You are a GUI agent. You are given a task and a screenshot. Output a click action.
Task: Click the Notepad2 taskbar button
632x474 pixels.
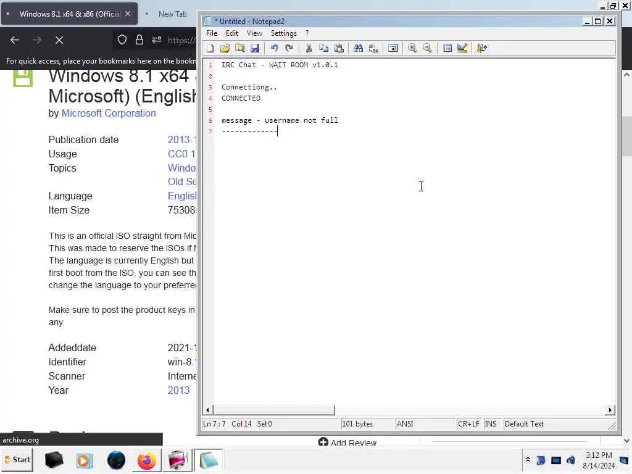coord(208,460)
